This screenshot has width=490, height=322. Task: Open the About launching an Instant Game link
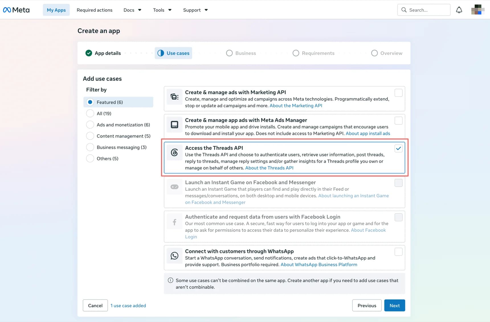tap(354, 196)
